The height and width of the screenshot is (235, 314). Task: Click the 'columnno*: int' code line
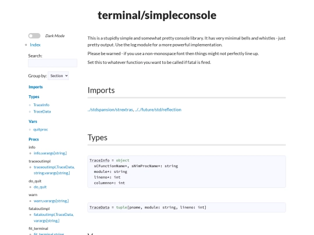109,183
